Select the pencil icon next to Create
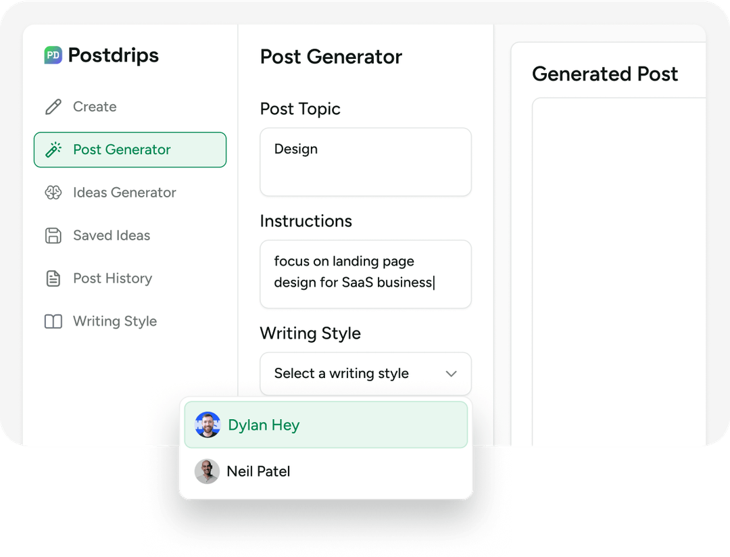The height and width of the screenshot is (557, 730). tap(54, 106)
